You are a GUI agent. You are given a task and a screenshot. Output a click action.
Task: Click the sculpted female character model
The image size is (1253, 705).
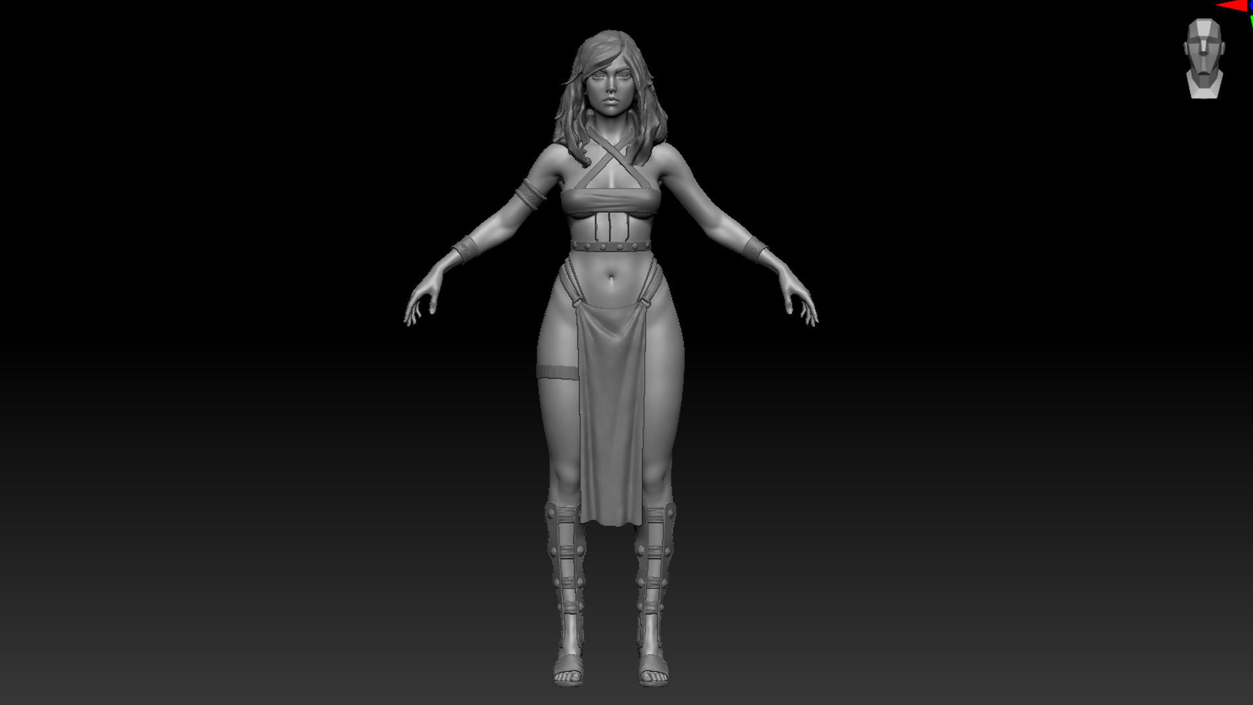[x=610, y=358]
